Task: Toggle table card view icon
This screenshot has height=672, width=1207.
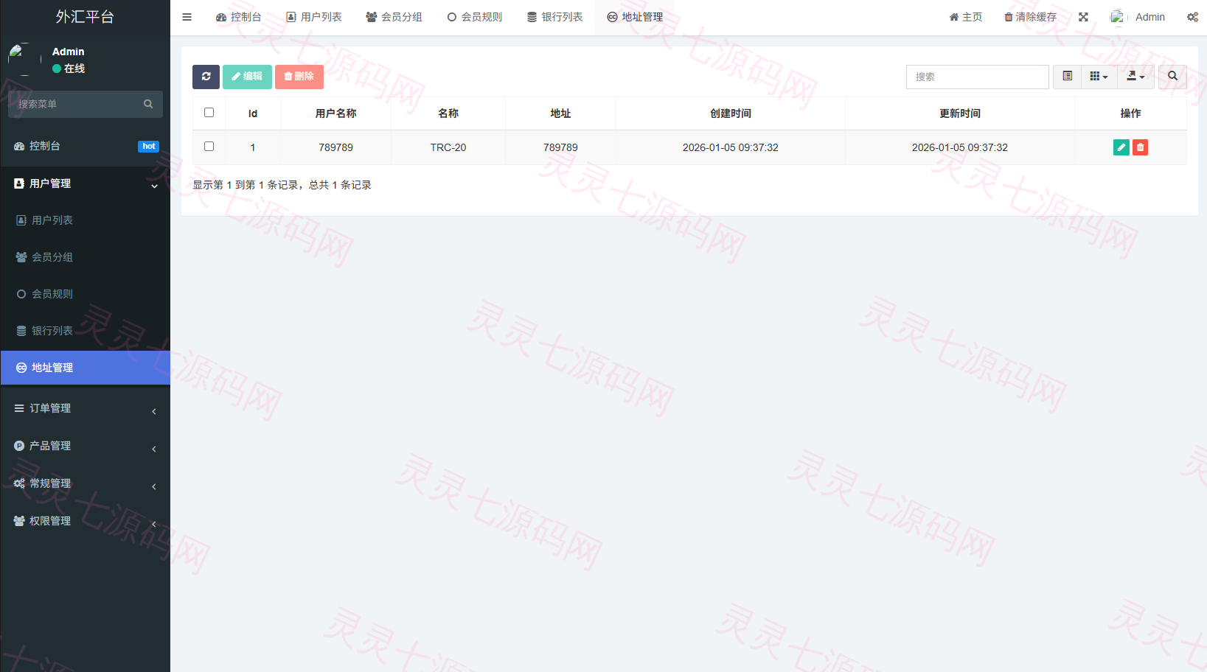Action: [1067, 77]
